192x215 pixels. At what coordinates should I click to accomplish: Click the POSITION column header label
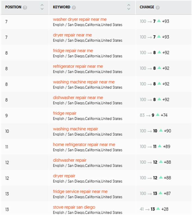(13, 7)
